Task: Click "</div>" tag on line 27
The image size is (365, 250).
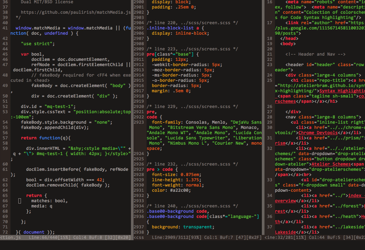Action: coord(293,112)
